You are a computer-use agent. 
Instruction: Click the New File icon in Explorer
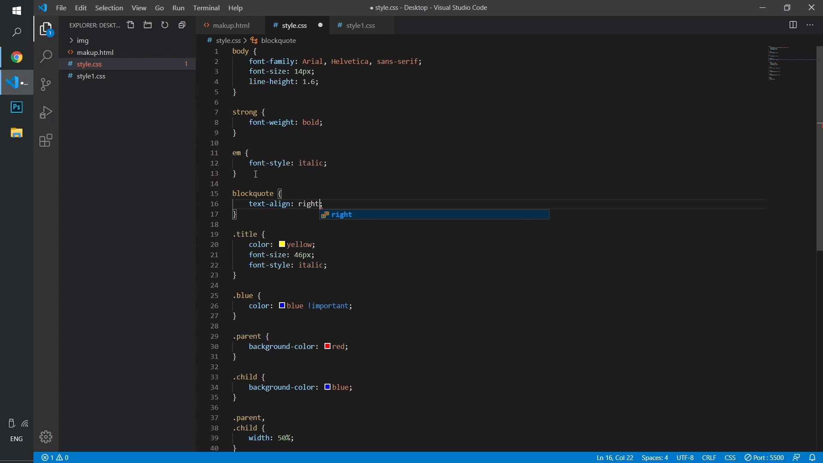(x=131, y=25)
